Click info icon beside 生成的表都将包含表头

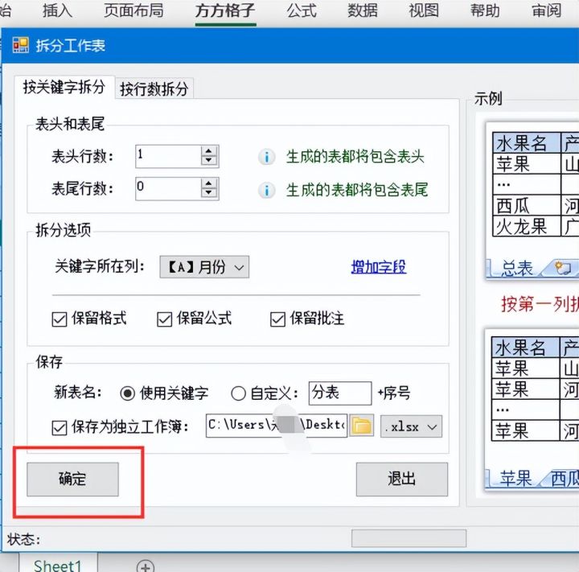click(266, 157)
